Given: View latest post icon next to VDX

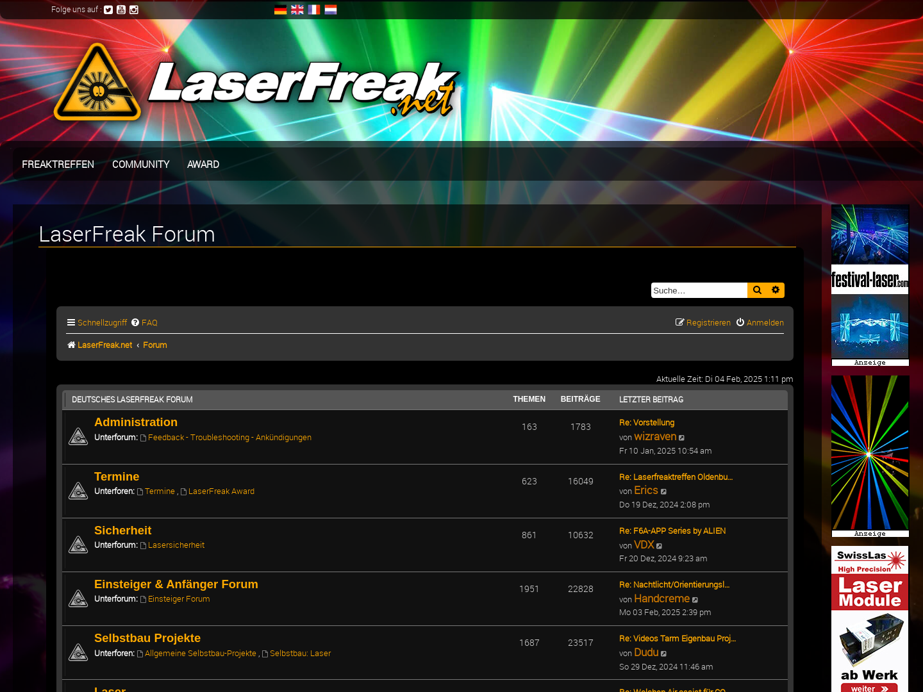Looking at the screenshot, I should coord(660,546).
